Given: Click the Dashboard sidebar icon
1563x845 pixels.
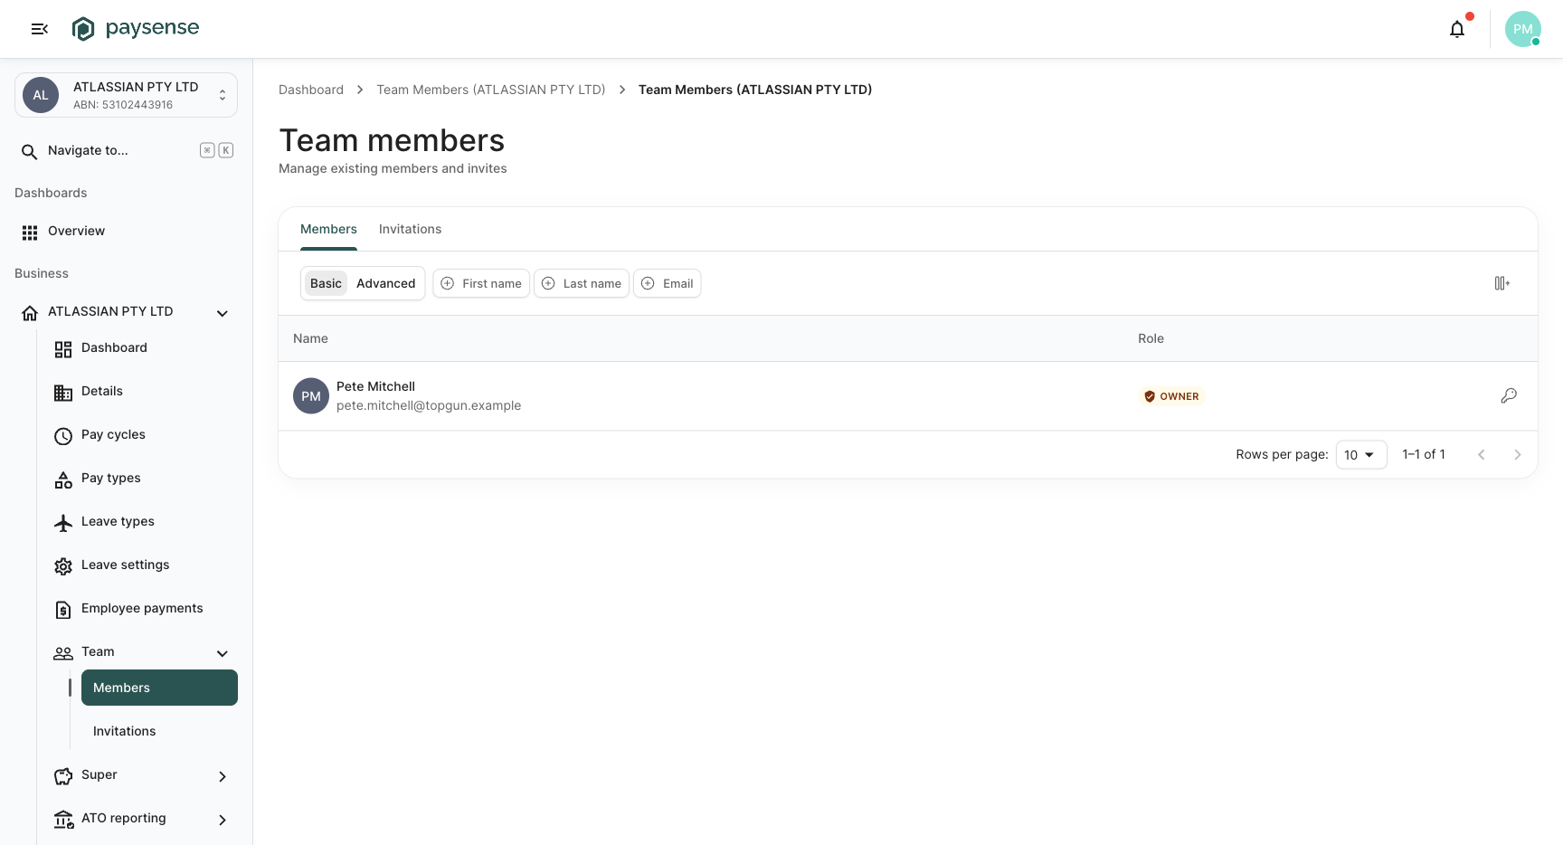Looking at the screenshot, I should pos(63,349).
